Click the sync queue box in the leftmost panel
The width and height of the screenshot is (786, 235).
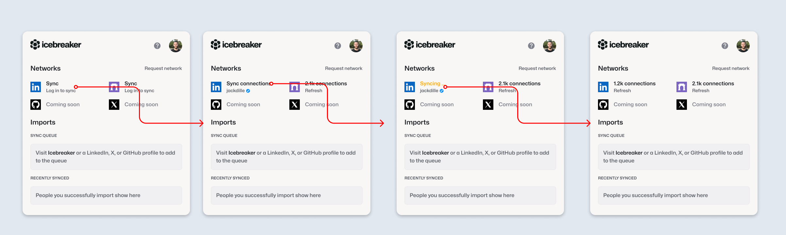pos(106,157)
